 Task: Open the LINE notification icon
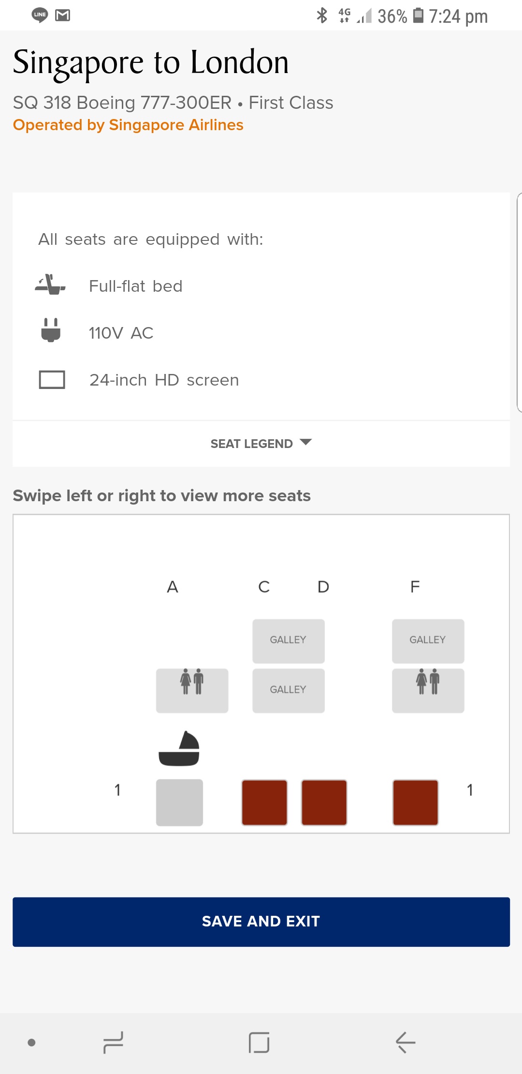[40, 15]
